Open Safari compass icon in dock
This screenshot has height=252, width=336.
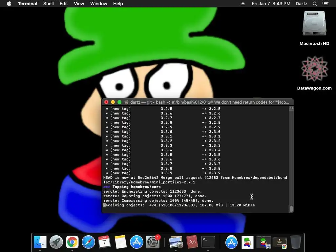pyautogui.click(x=88, y=242)
